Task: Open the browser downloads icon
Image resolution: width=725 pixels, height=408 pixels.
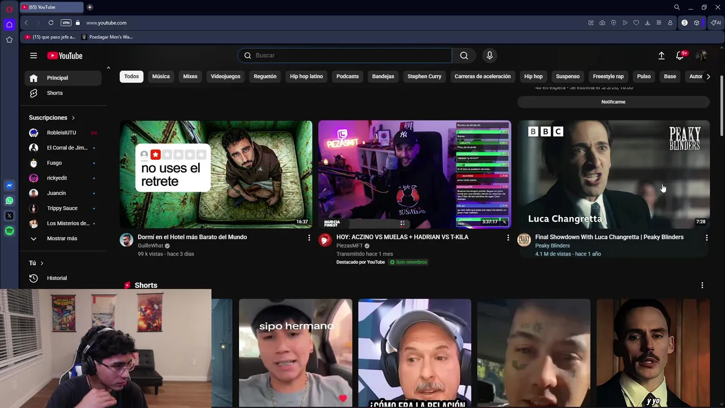Action: click(x=647, y=23)
